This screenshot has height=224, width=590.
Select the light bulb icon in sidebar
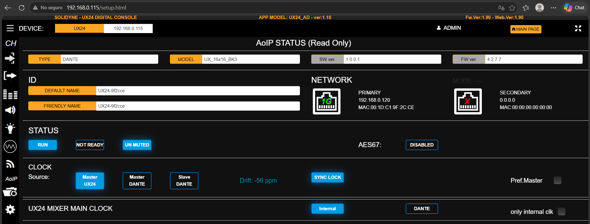tap(10, 128)
